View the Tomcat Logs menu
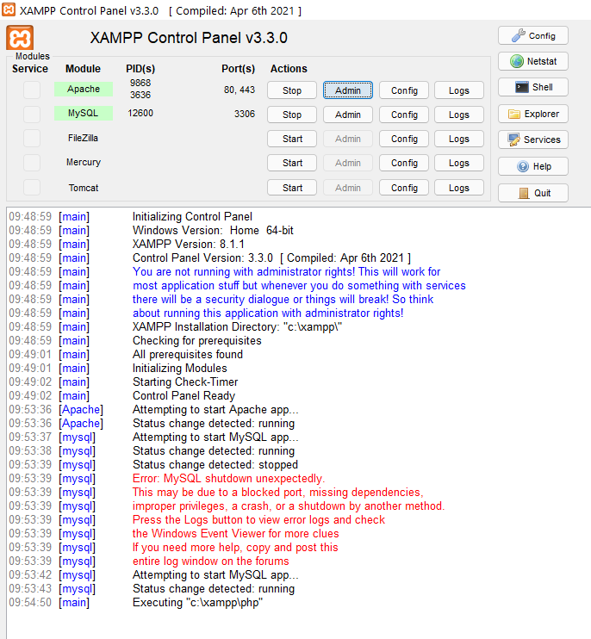 [x=459, y=188]
